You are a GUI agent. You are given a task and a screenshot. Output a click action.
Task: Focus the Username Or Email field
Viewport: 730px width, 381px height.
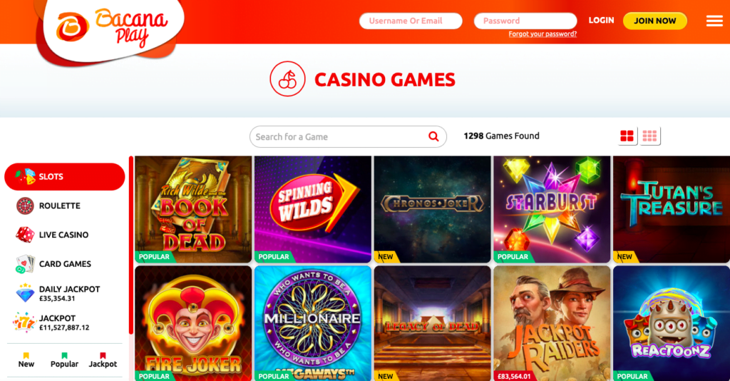(x=411, y=21)
